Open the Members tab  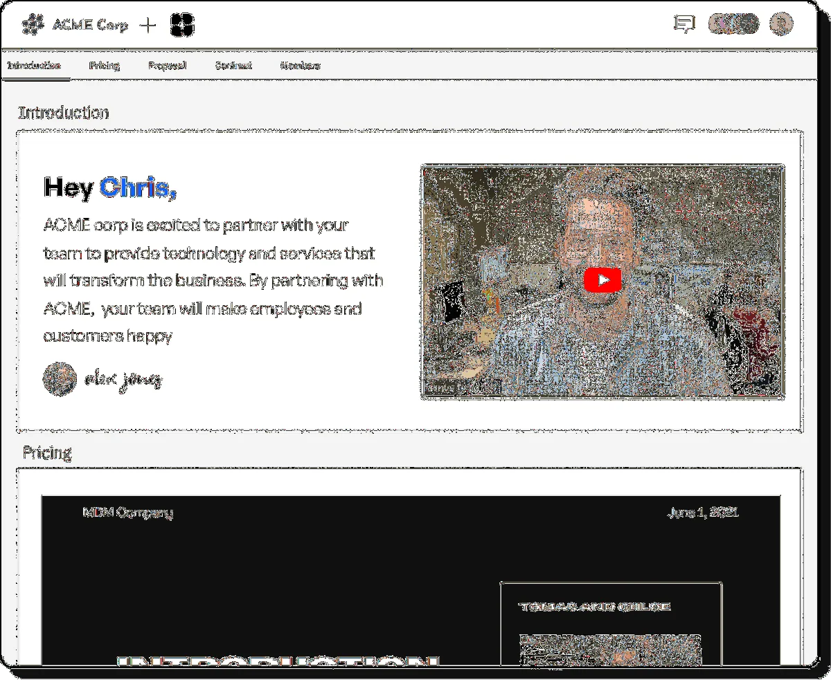[301, 66]
